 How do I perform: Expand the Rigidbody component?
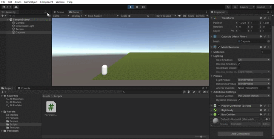click(212, 110)
